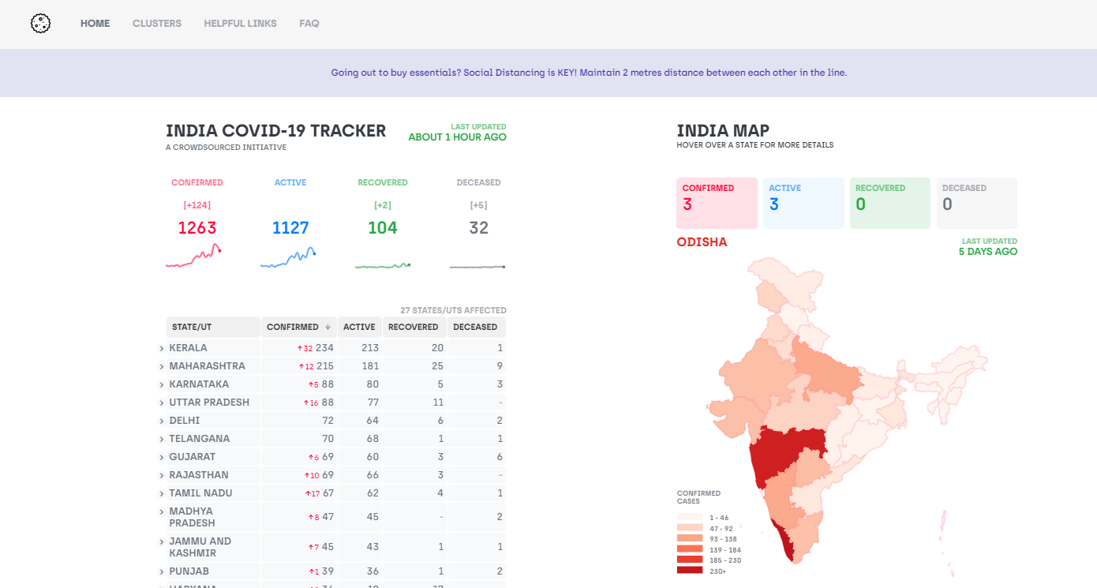Viewport: 1097px width, 588px height.
Task: Click the active cases trend sparkline
Action: point(288,255)
